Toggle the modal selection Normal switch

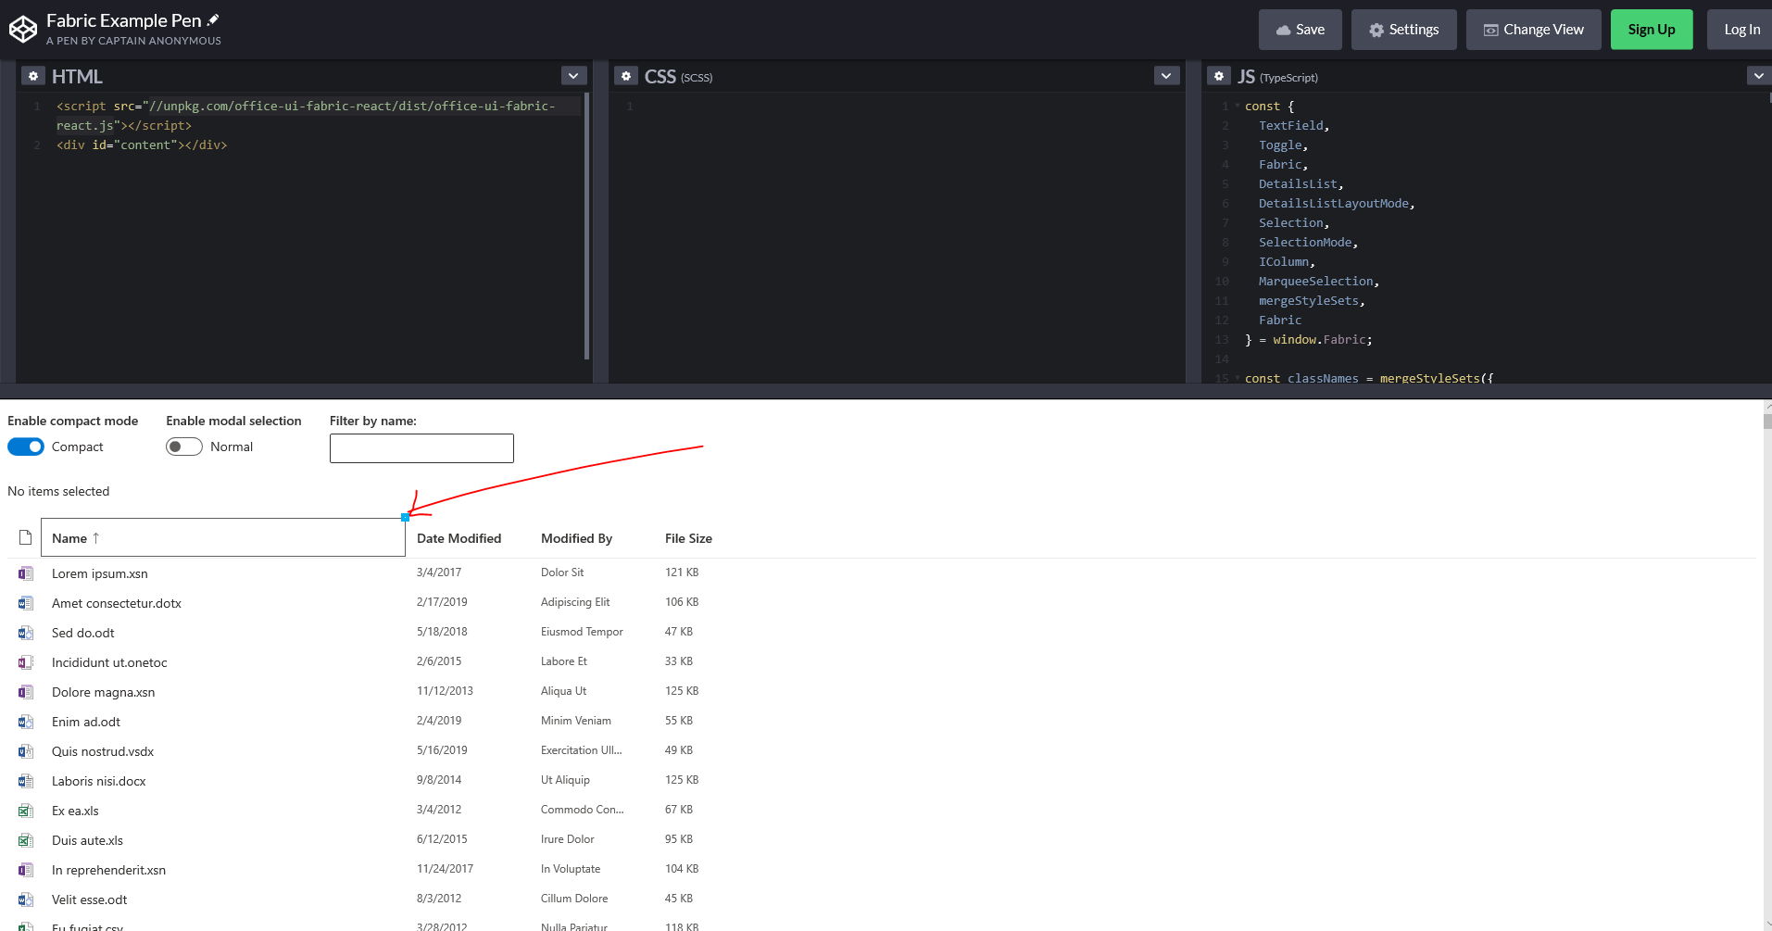pyautogui.click(x=184, y=447)
